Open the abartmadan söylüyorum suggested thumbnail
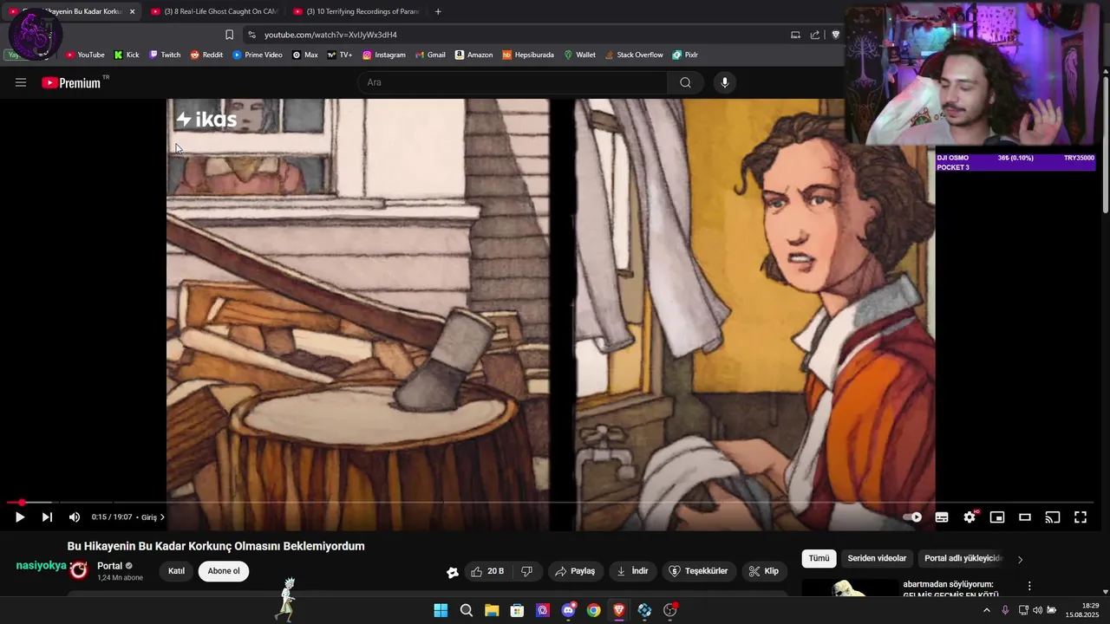 pos(850,588)
